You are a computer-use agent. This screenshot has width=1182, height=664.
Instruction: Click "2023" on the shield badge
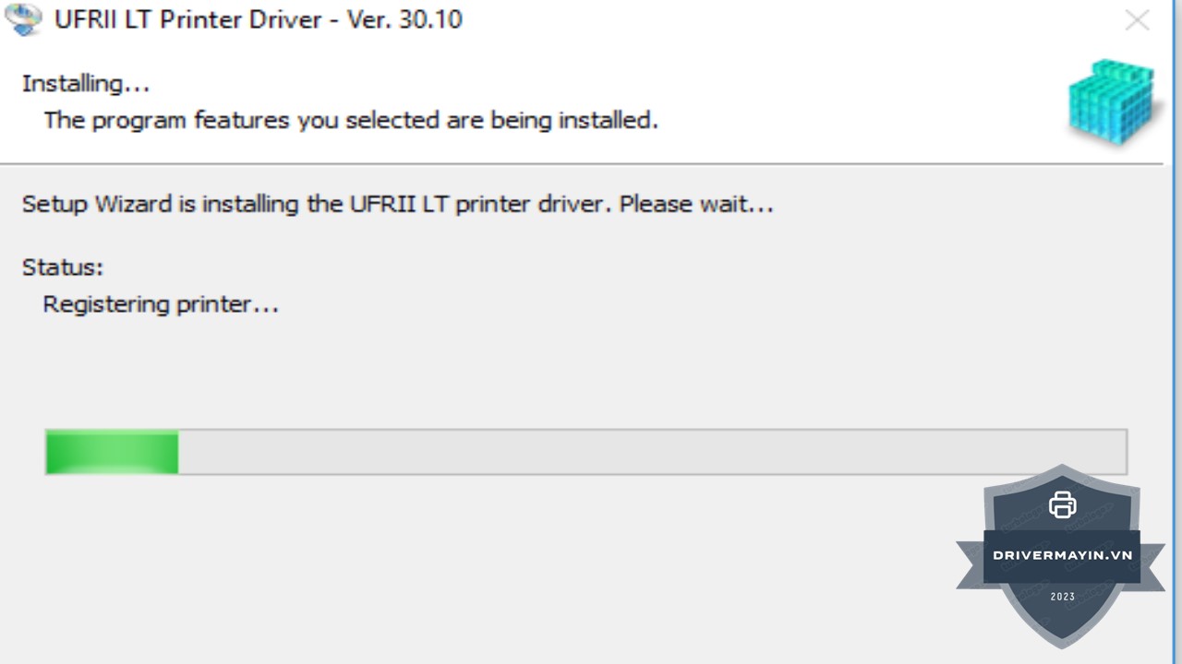(x=1062, y=597)
